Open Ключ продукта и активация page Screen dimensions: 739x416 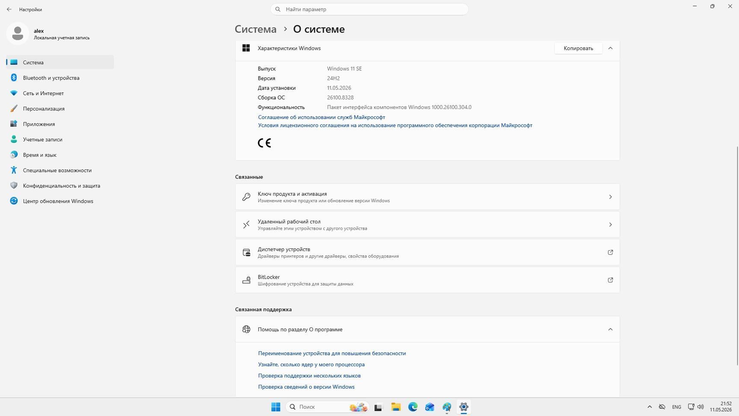427,197
